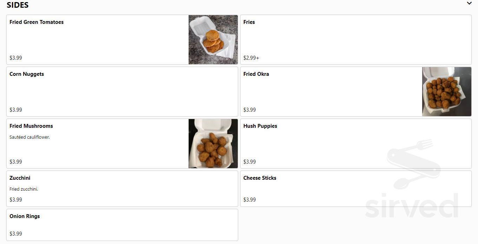Choose the Cheese Sticks menu item
The height and width of the screenshot is (244, 478).
(355, 189)
